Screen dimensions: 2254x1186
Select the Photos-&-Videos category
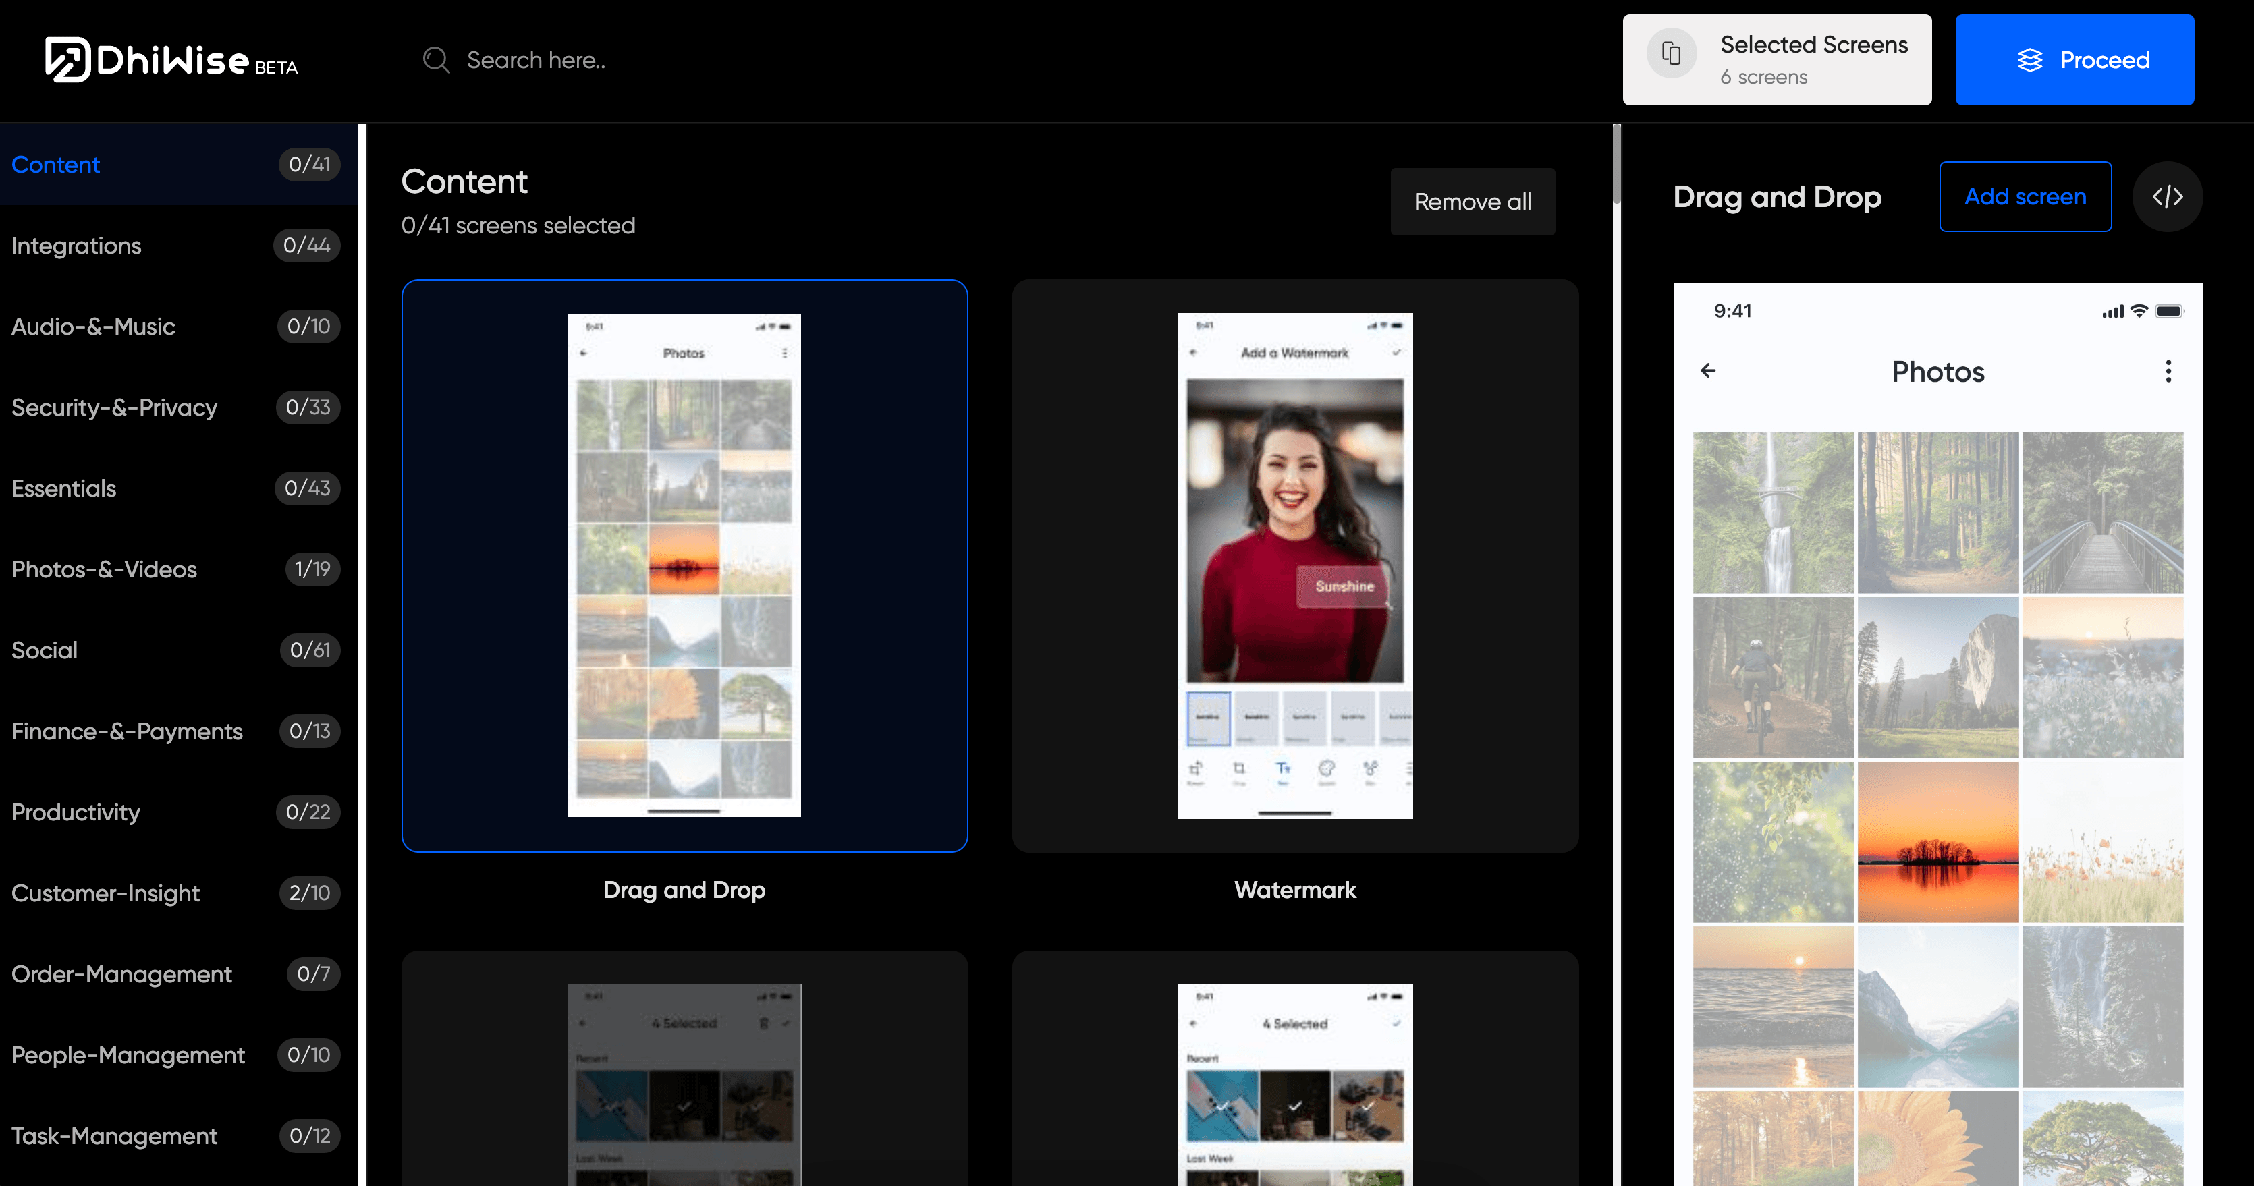[x=179, y=569]
